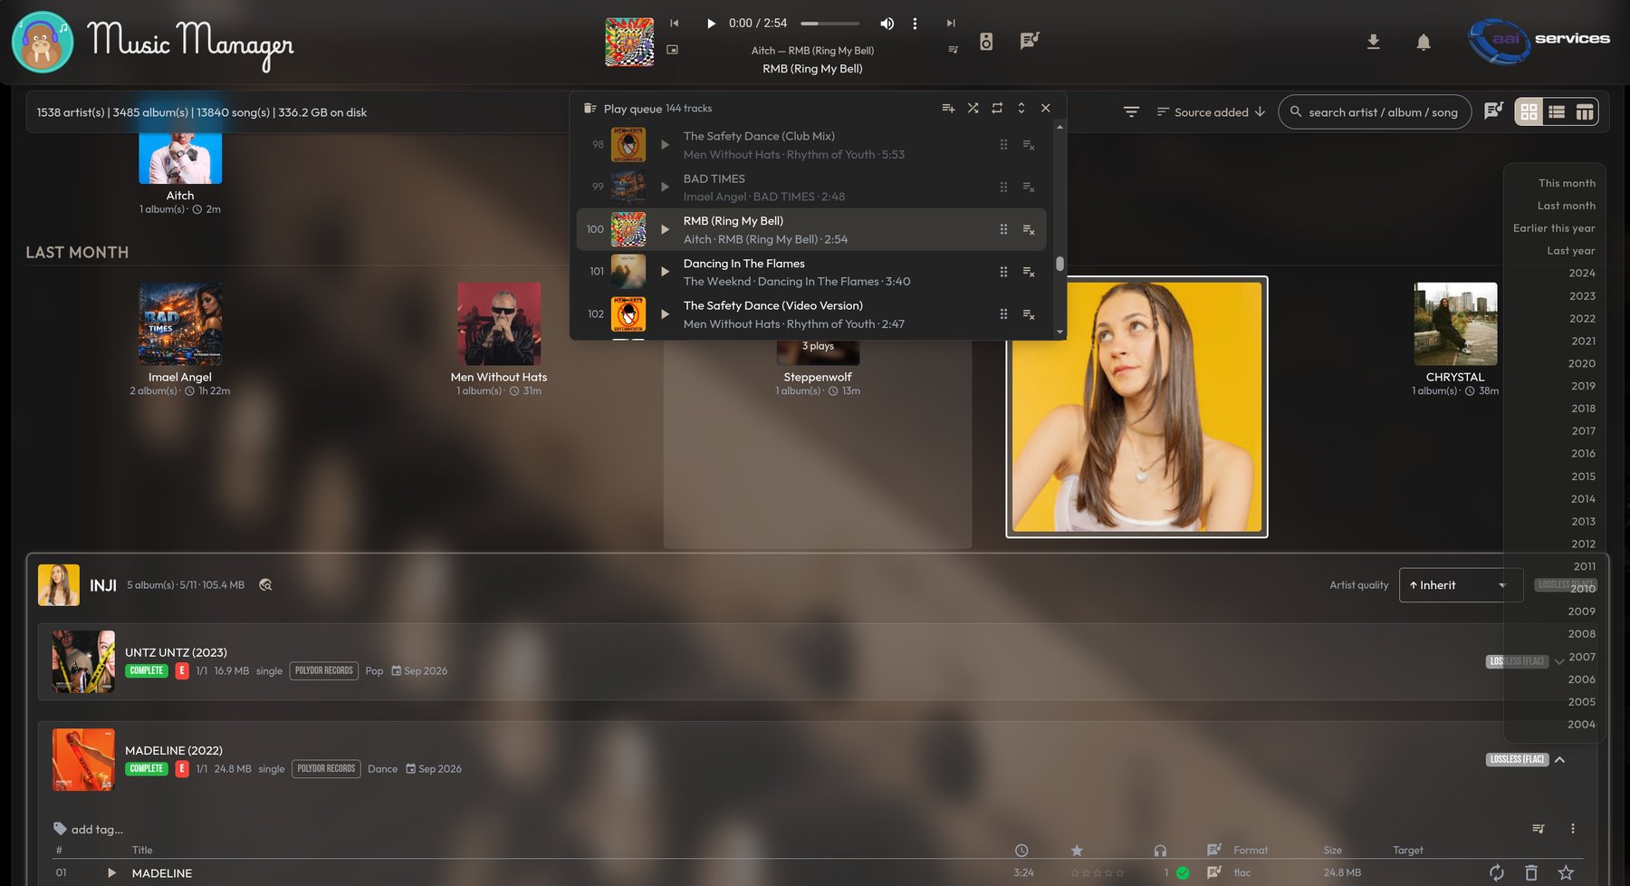This screenshot has width=1630, height=886.
Task: Click search icon next to INJI stats
Action: coord(265,585)
